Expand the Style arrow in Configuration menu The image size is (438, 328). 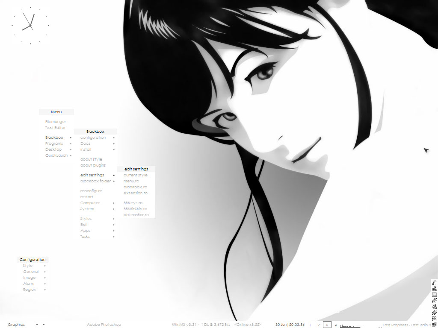45,266
